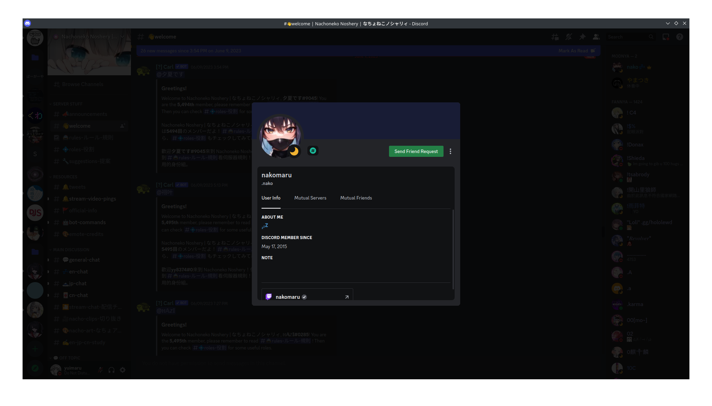Toggle channel notification bell mute

click(x=569, y=37)
